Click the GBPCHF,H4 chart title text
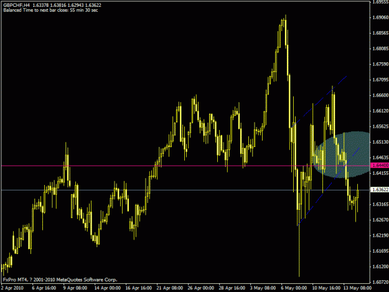This screenshot has height=292, width=389. (17, 5)
